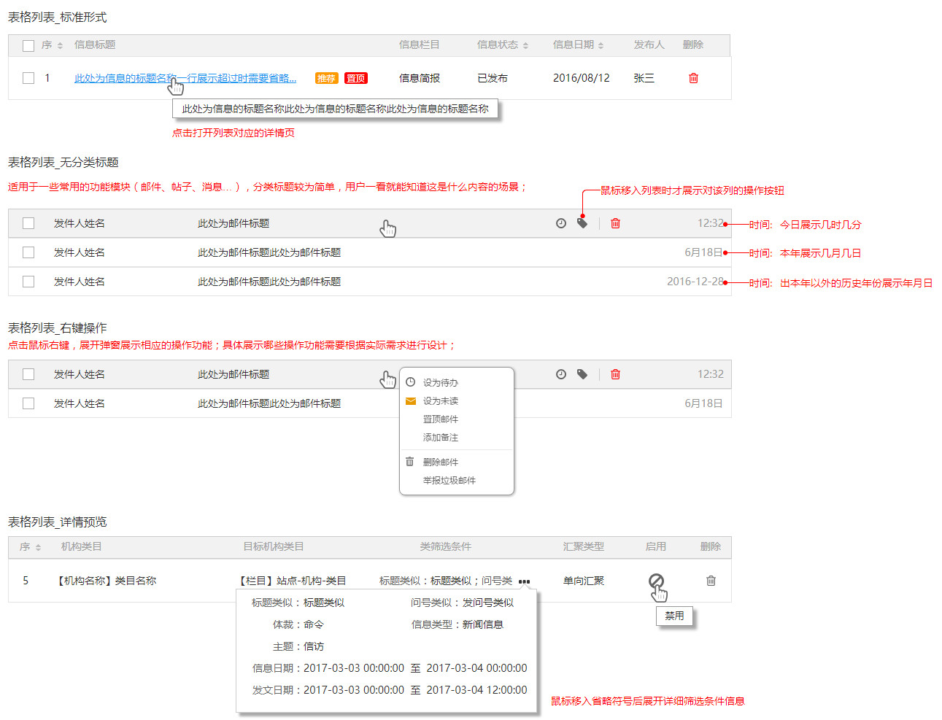Tick the 12:32 row checkbox in 无分类标题 table
Image resolution: width=942 pixels, height=720 pixels.
point(28,223)
